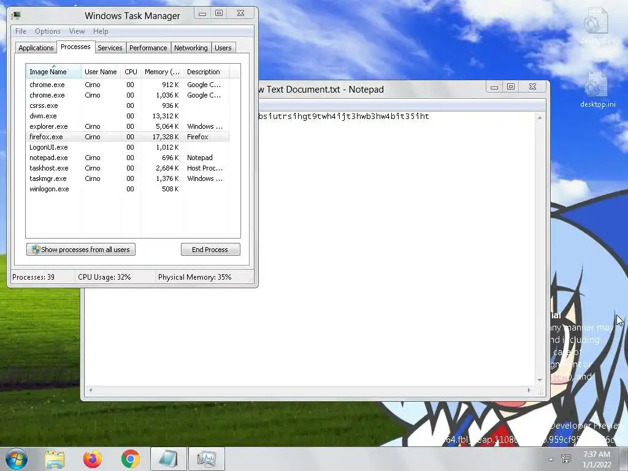Select the lower desktop.ini desktop icon
The width and height of the screenshot is (628, 471).
click(597, 90)
